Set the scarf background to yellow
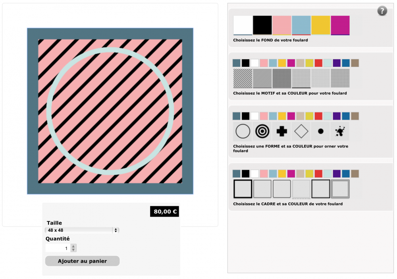Viewport: 397px width, 279px height. click(321, 25)
